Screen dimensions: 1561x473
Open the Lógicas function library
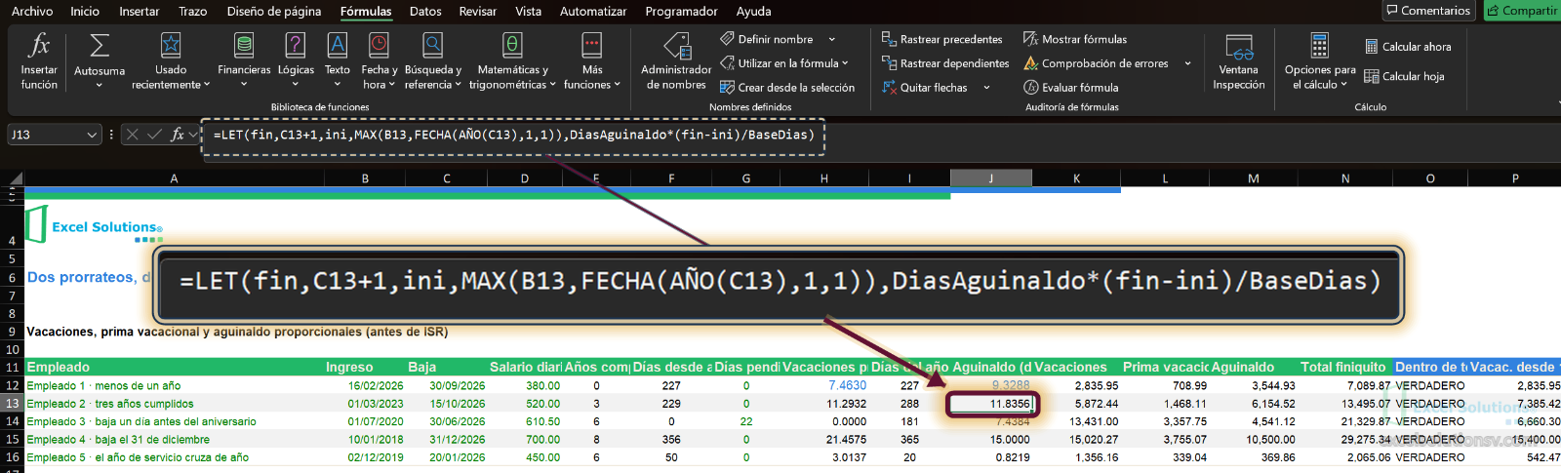(296, 60)
